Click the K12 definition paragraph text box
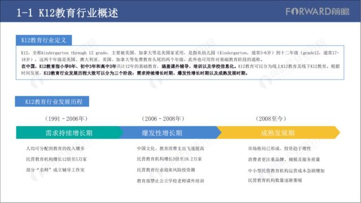Image resolution: width=361 pixels, height=203 pixels. [x=180, y=63]
